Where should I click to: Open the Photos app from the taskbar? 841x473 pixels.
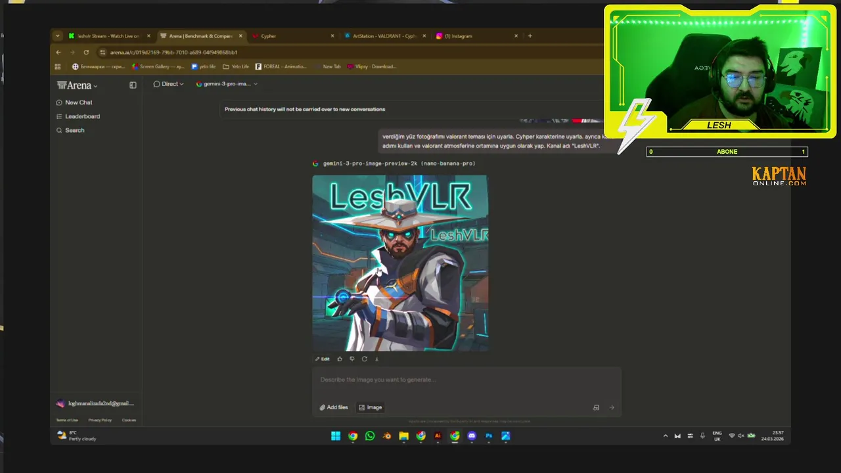point(506,436)
